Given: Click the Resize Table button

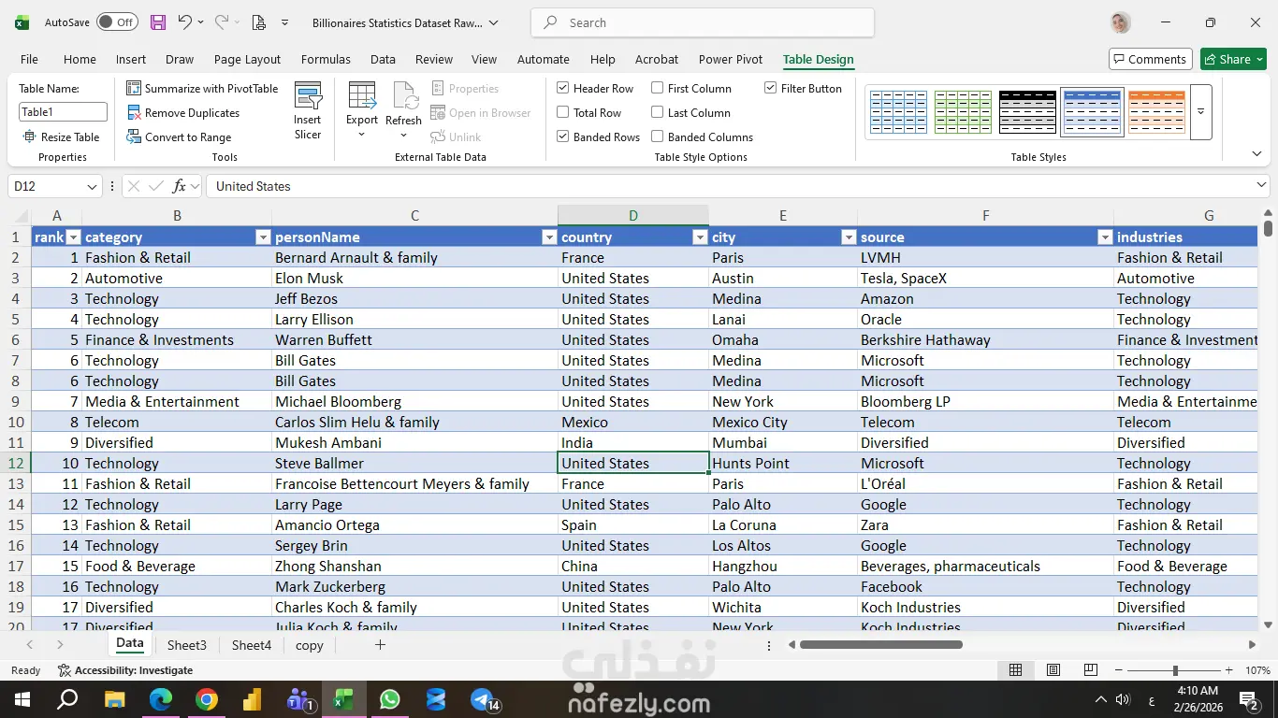Looking at the screenshot, I should [62, 137].
